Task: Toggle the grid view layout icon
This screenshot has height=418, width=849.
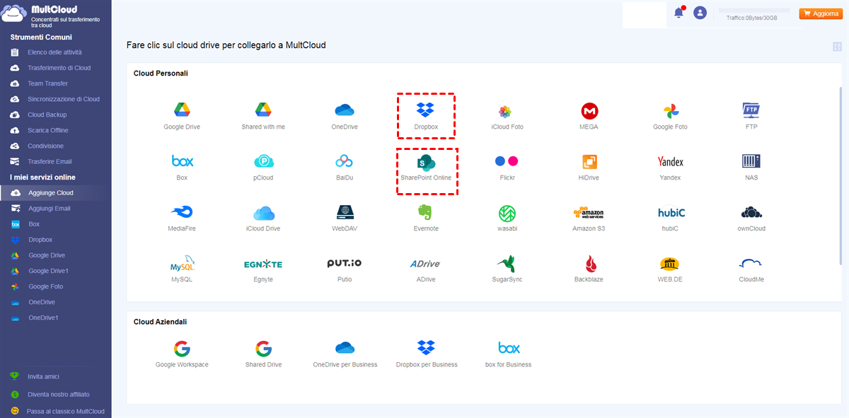Action: point(838,47)
